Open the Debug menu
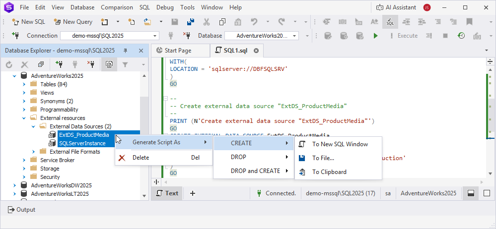 point(165,7)
